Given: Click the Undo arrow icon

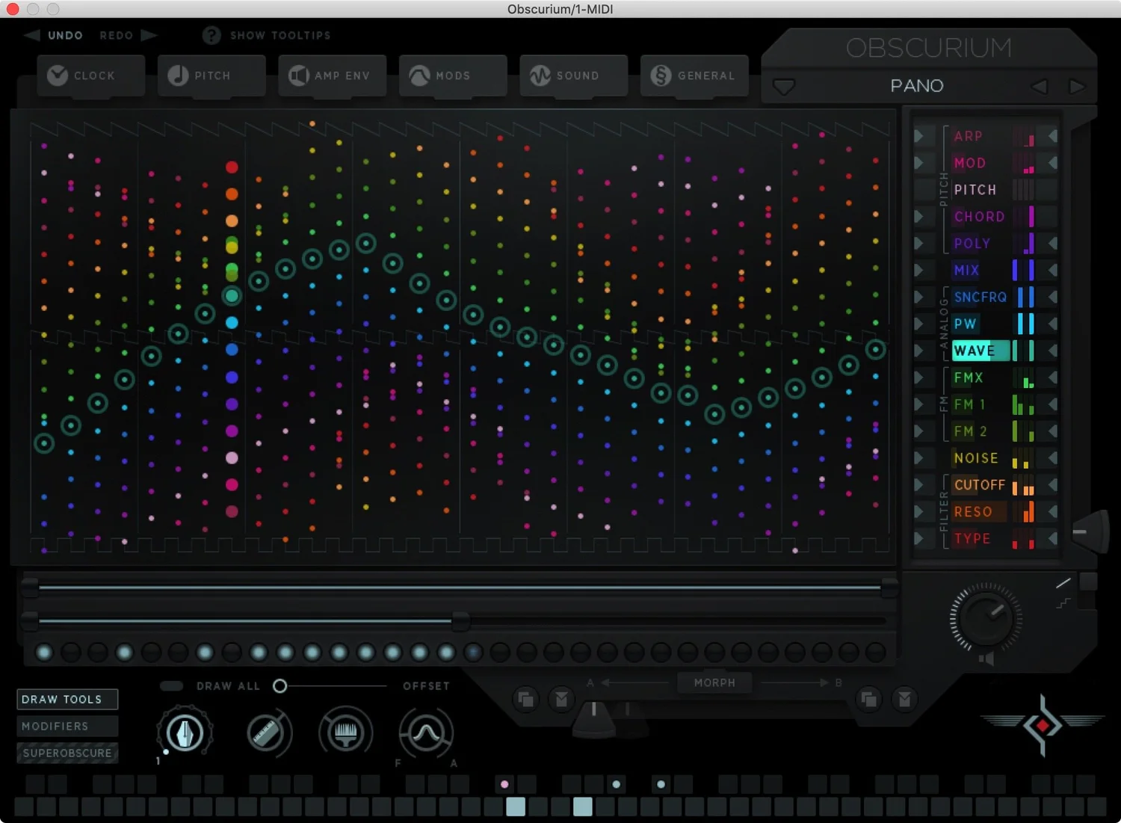Looking at the screenshot, I should point(31,34).
